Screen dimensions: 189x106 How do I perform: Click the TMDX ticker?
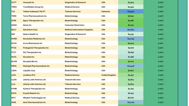pyautogui.click(x=14, y=7)
